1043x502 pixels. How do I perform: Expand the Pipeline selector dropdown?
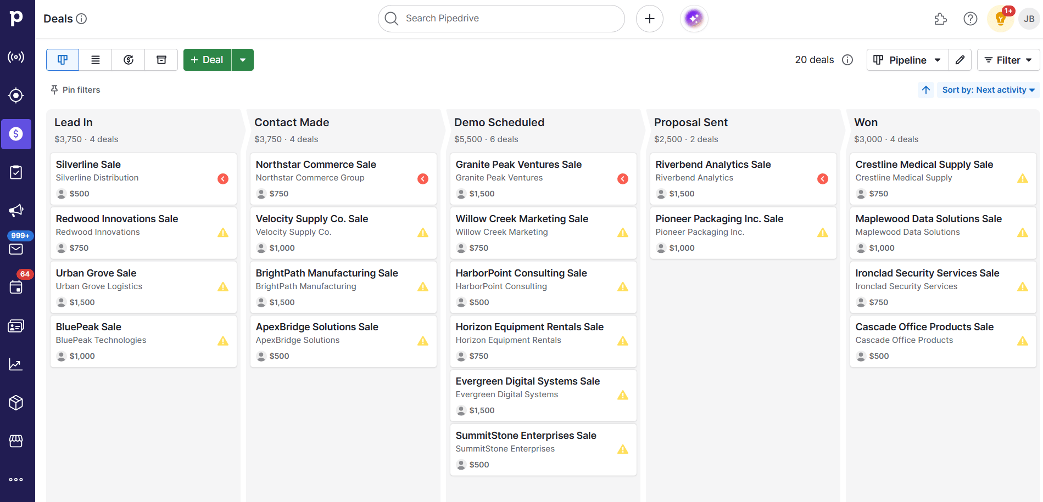click(x=908, y=60)
